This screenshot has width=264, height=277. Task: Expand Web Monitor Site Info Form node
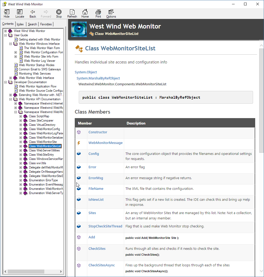point(15,57)
